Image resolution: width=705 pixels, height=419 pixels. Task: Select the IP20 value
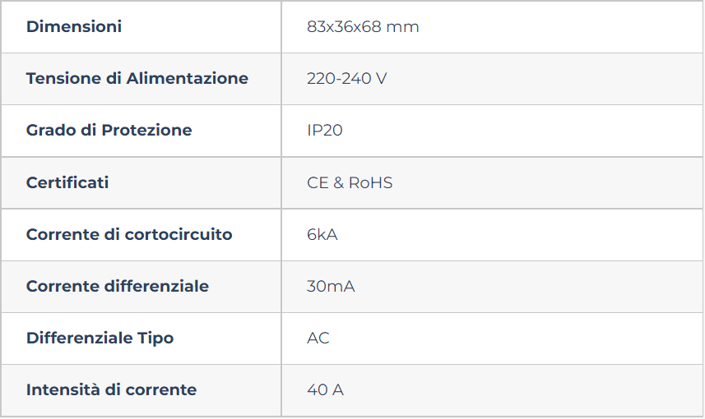pyautogui.click(x=325, y=131)
